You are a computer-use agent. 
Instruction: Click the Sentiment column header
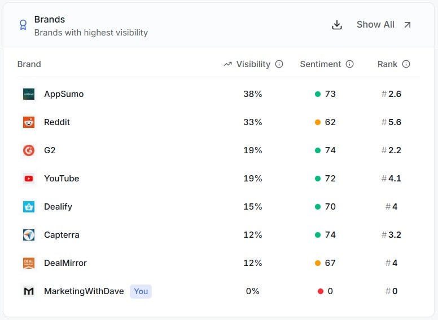coord(321,64)
